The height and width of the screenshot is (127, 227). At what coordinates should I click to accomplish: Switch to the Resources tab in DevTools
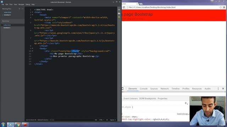(197, 89)
